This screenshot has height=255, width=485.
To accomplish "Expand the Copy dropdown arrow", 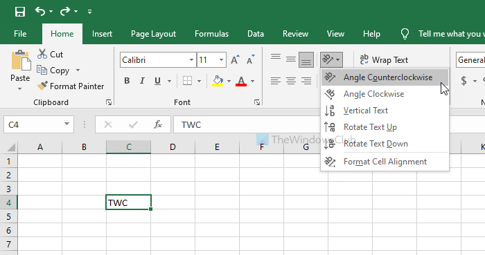I will tap(78, 70).
